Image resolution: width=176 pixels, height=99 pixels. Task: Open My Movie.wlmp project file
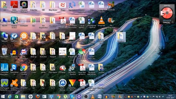point(111,23)
